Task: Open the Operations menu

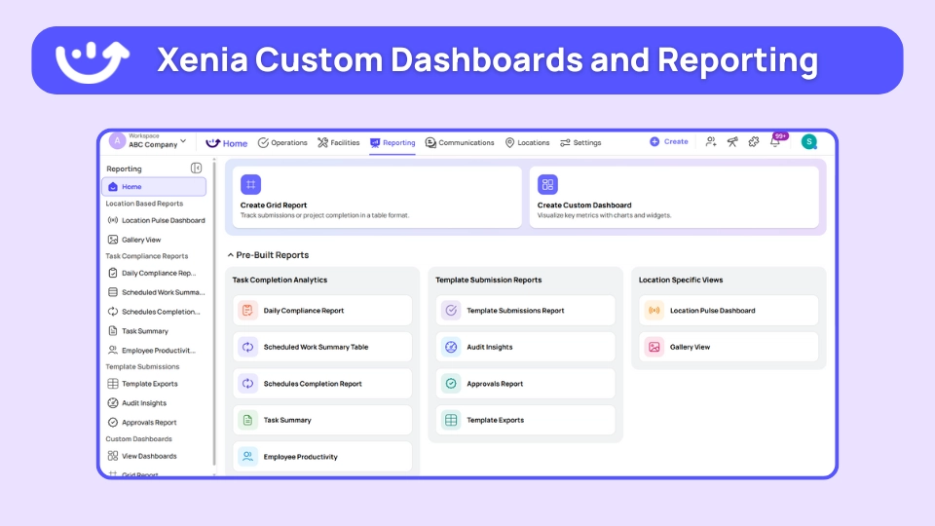Action: (282, 143)
